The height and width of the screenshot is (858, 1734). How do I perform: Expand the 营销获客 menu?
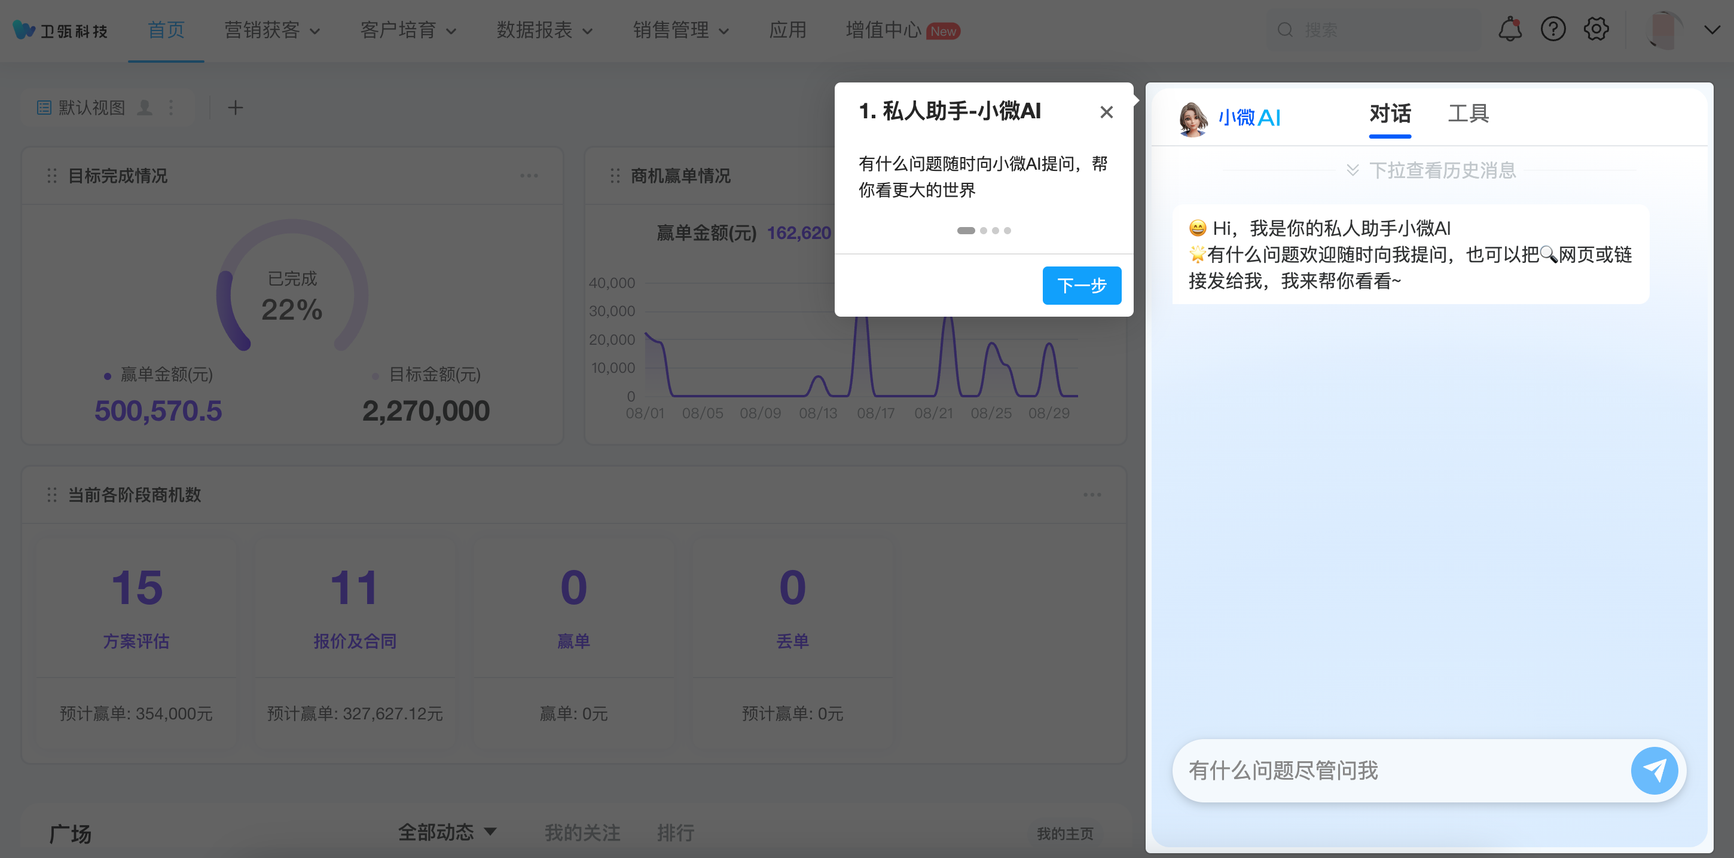click(272, 30)
